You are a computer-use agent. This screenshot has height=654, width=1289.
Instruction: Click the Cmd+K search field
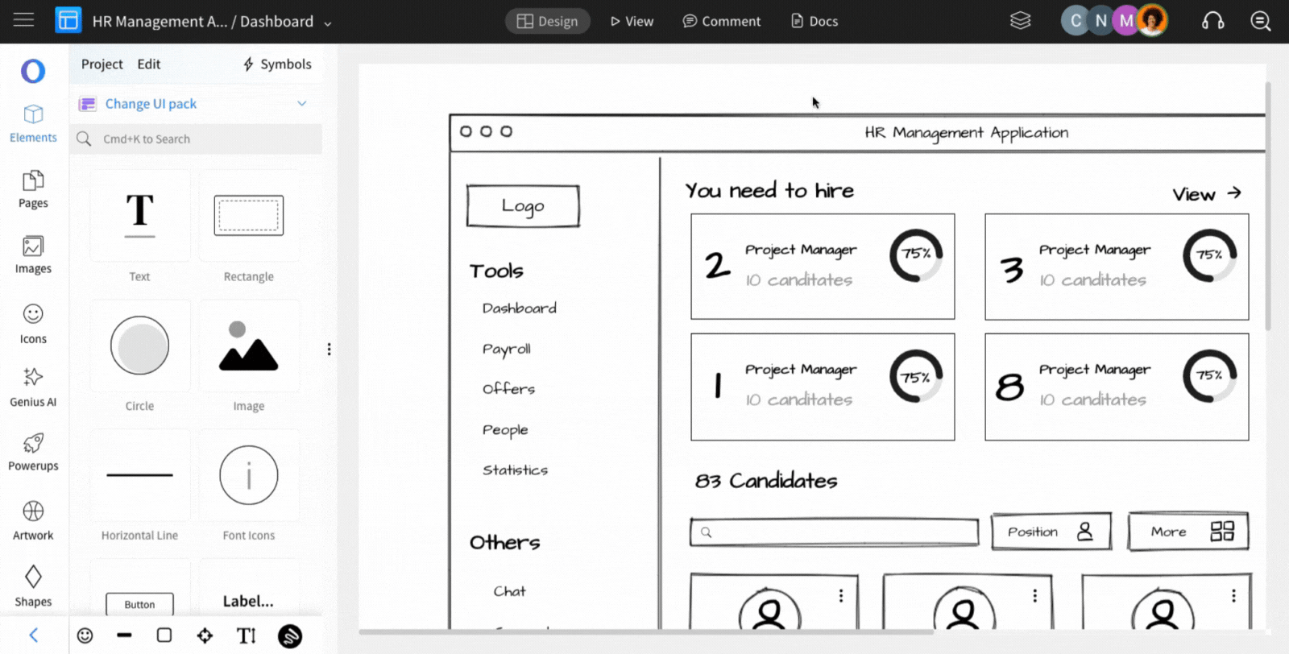pos(196,139)
